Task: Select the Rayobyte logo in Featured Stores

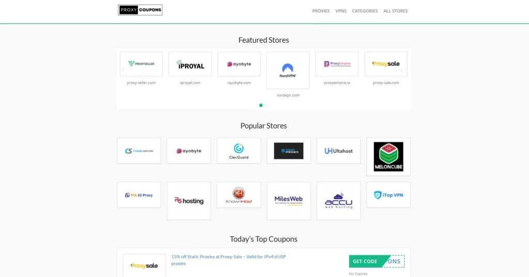Action: (x=239, y=64)
